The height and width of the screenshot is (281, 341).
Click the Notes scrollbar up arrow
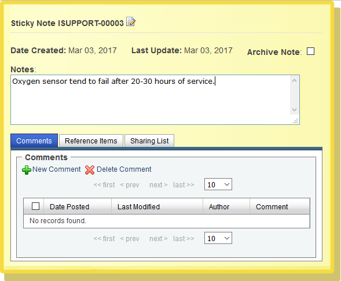[295, 81]
